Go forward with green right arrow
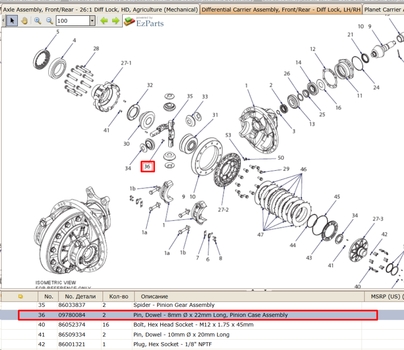Viewport: 404px width, 350px height. point(116,21)
